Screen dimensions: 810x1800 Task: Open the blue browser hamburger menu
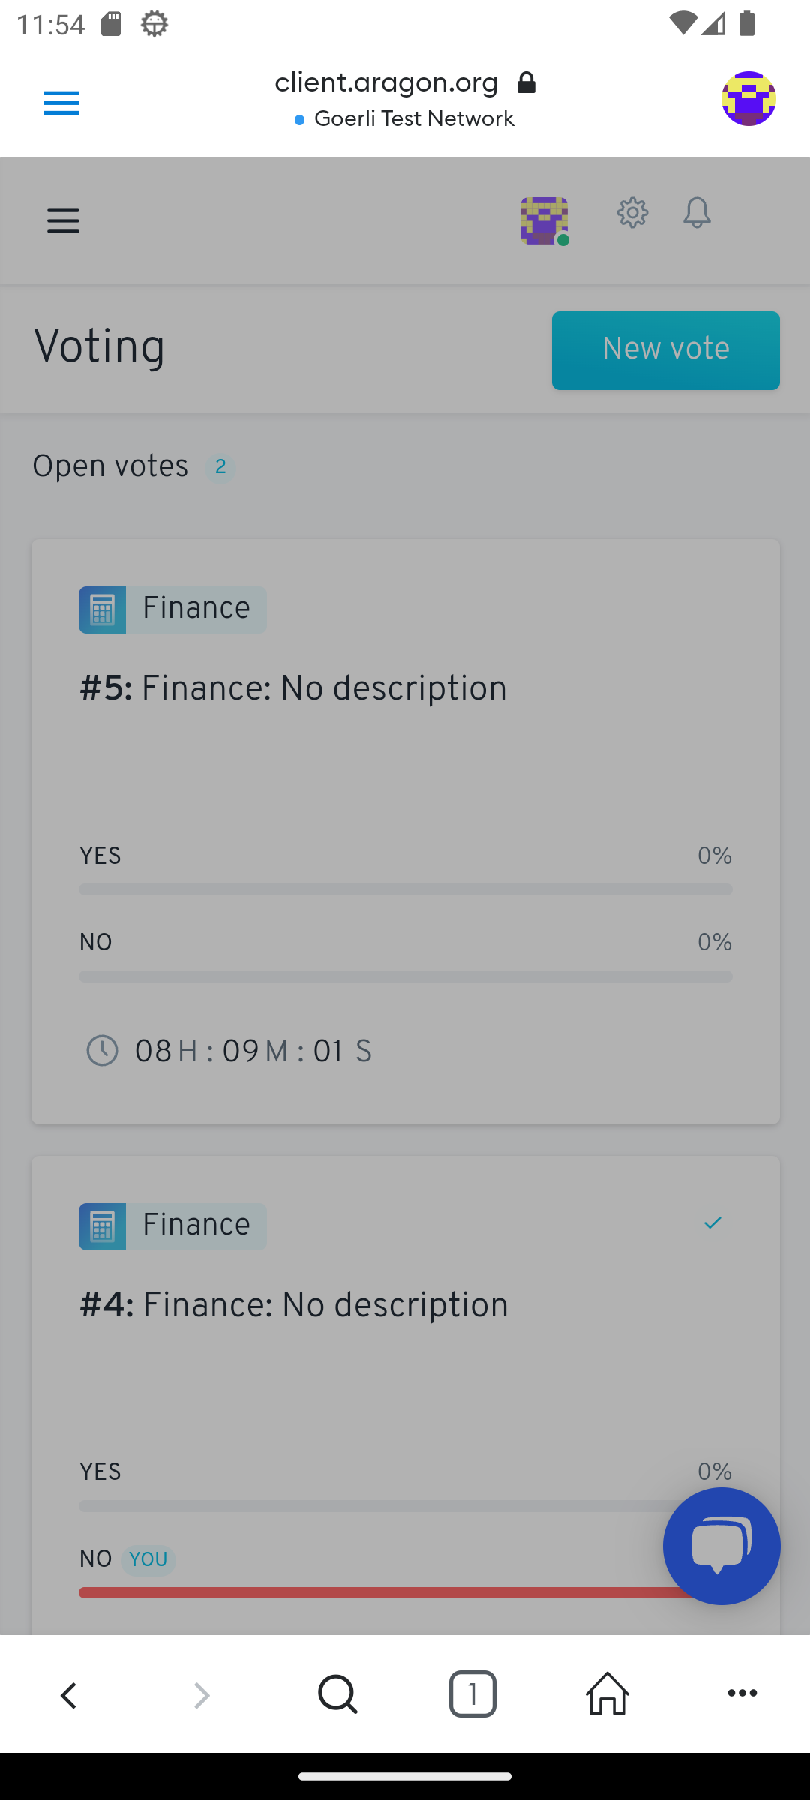(61, 103)
